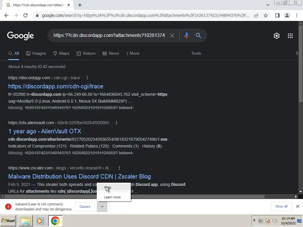Switch to Videos results
This screenshot has width=303, height=227.
(86, 53)
